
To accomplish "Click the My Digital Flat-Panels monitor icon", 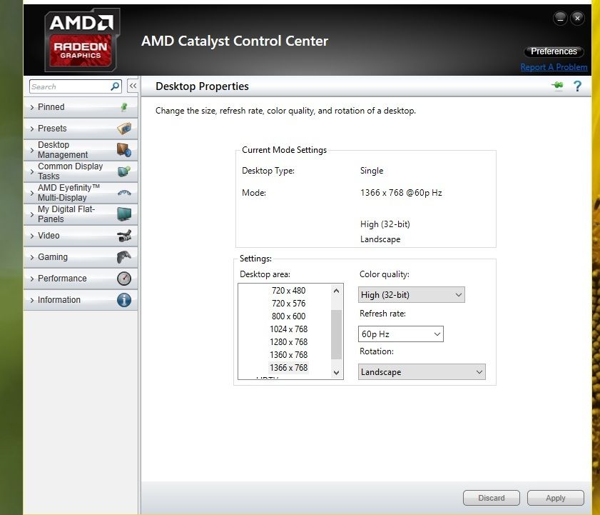I will 124,214.
